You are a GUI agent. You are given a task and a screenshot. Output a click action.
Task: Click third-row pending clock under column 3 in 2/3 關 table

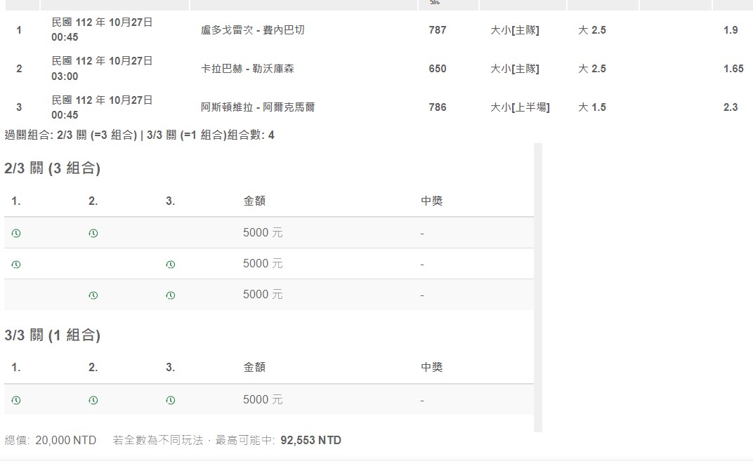tap(171, 295)
